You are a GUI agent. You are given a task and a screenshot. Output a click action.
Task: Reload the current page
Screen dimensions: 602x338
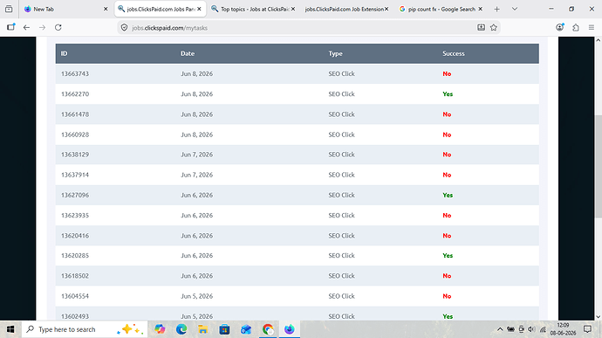coord(58,28)
